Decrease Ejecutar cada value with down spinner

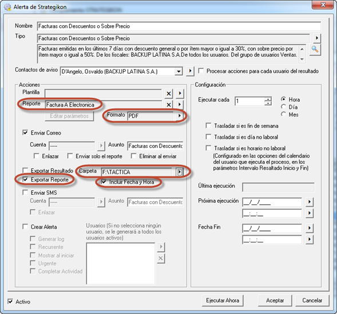tap(268, 103)
